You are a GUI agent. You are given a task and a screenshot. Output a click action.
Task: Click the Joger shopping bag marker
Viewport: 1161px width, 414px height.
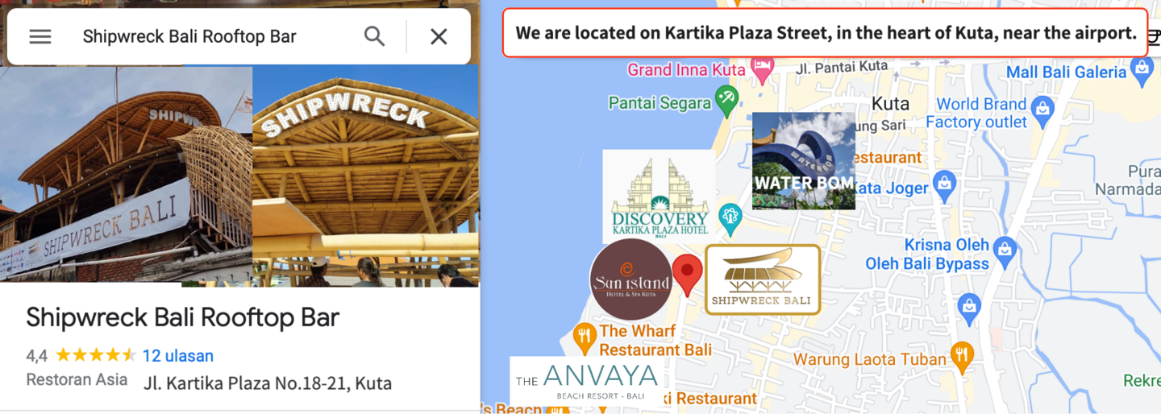click(944, 186)
